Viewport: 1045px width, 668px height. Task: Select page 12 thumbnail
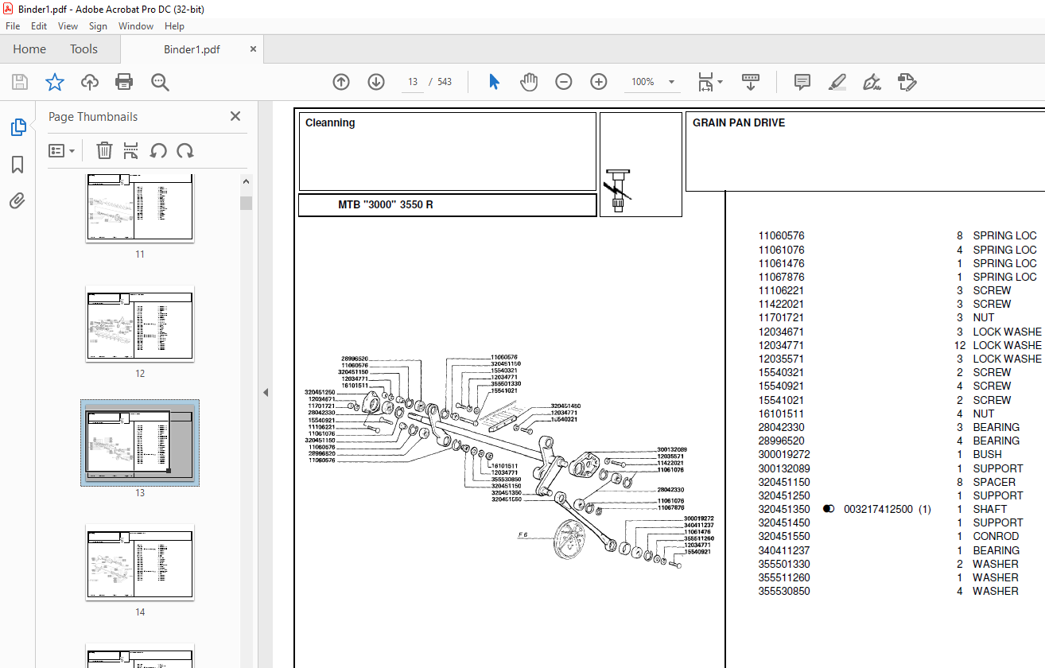[140, 324]
